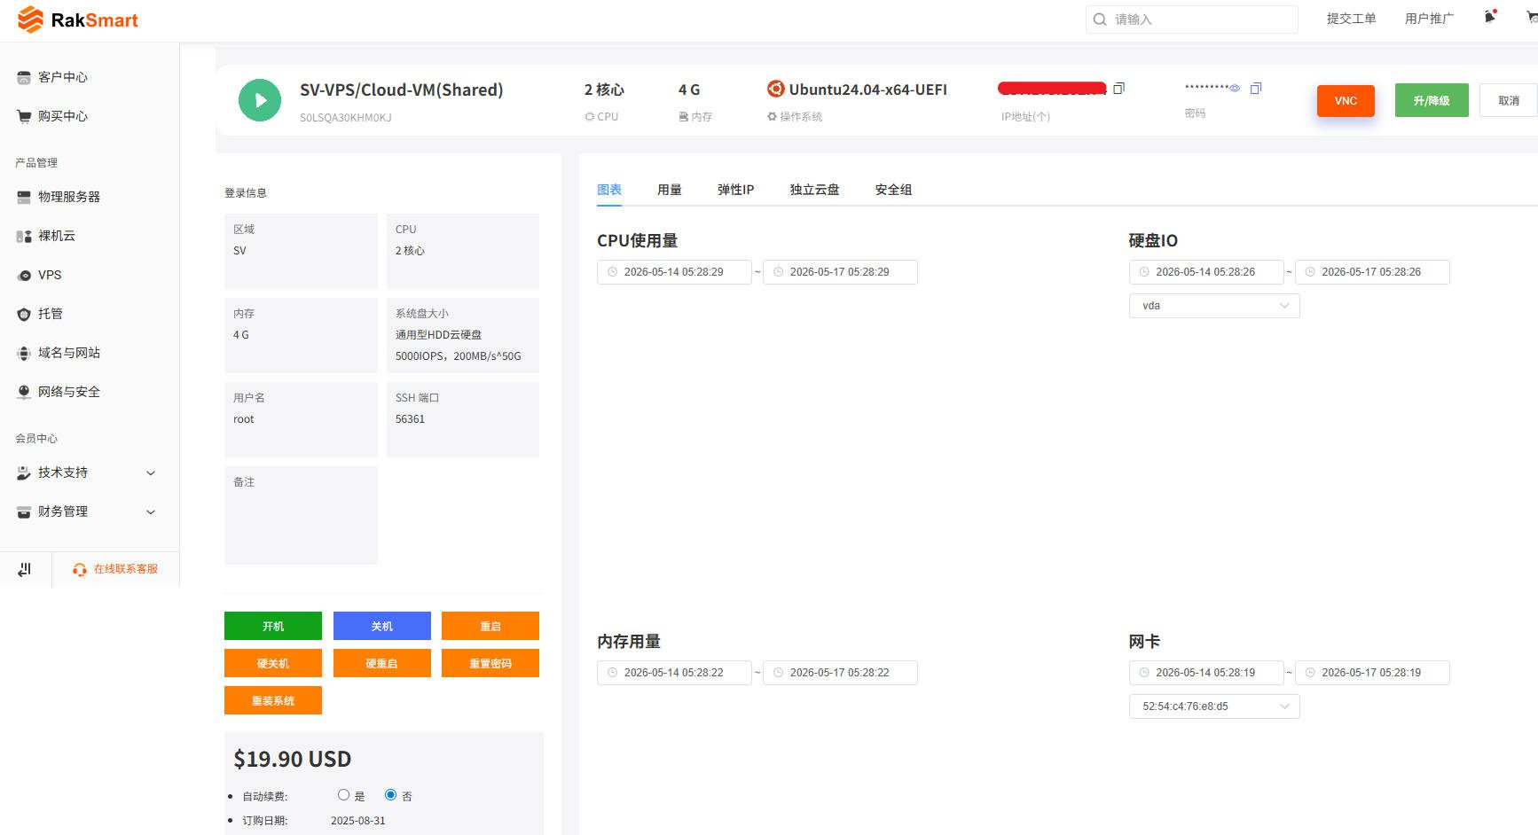Click the 重装系统 button

tap(273, 700)
